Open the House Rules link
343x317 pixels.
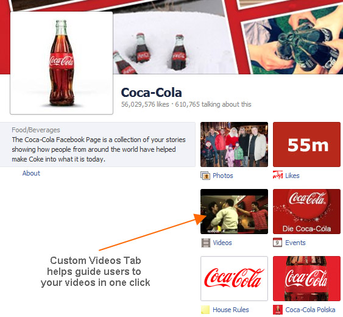231,310
